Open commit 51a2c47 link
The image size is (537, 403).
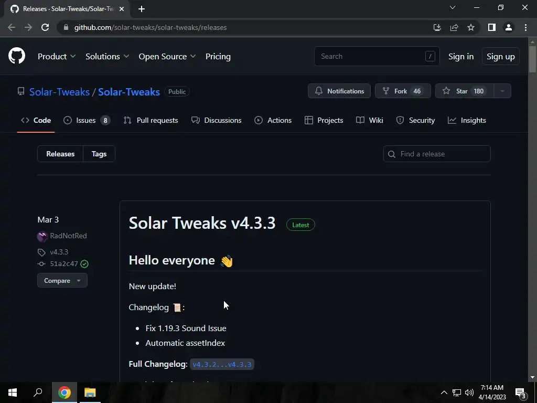pyautogui.click(x=63, y=264)
